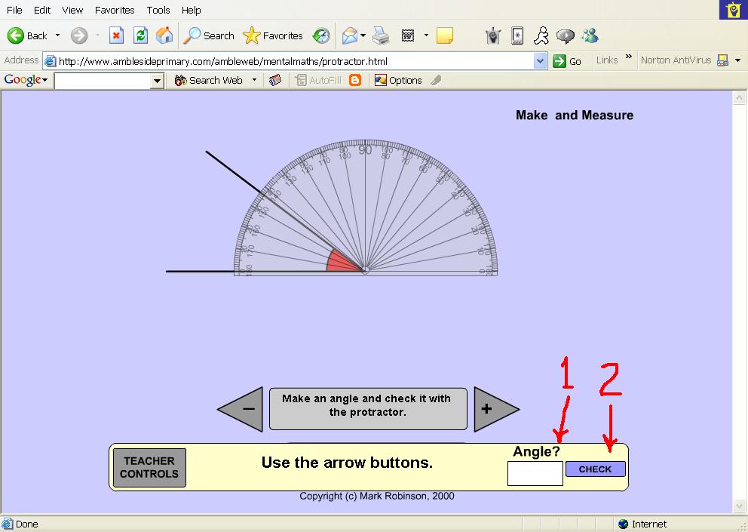748x532 pixels.
Task: Click AutoFill button
Action: tap(318, 80)
